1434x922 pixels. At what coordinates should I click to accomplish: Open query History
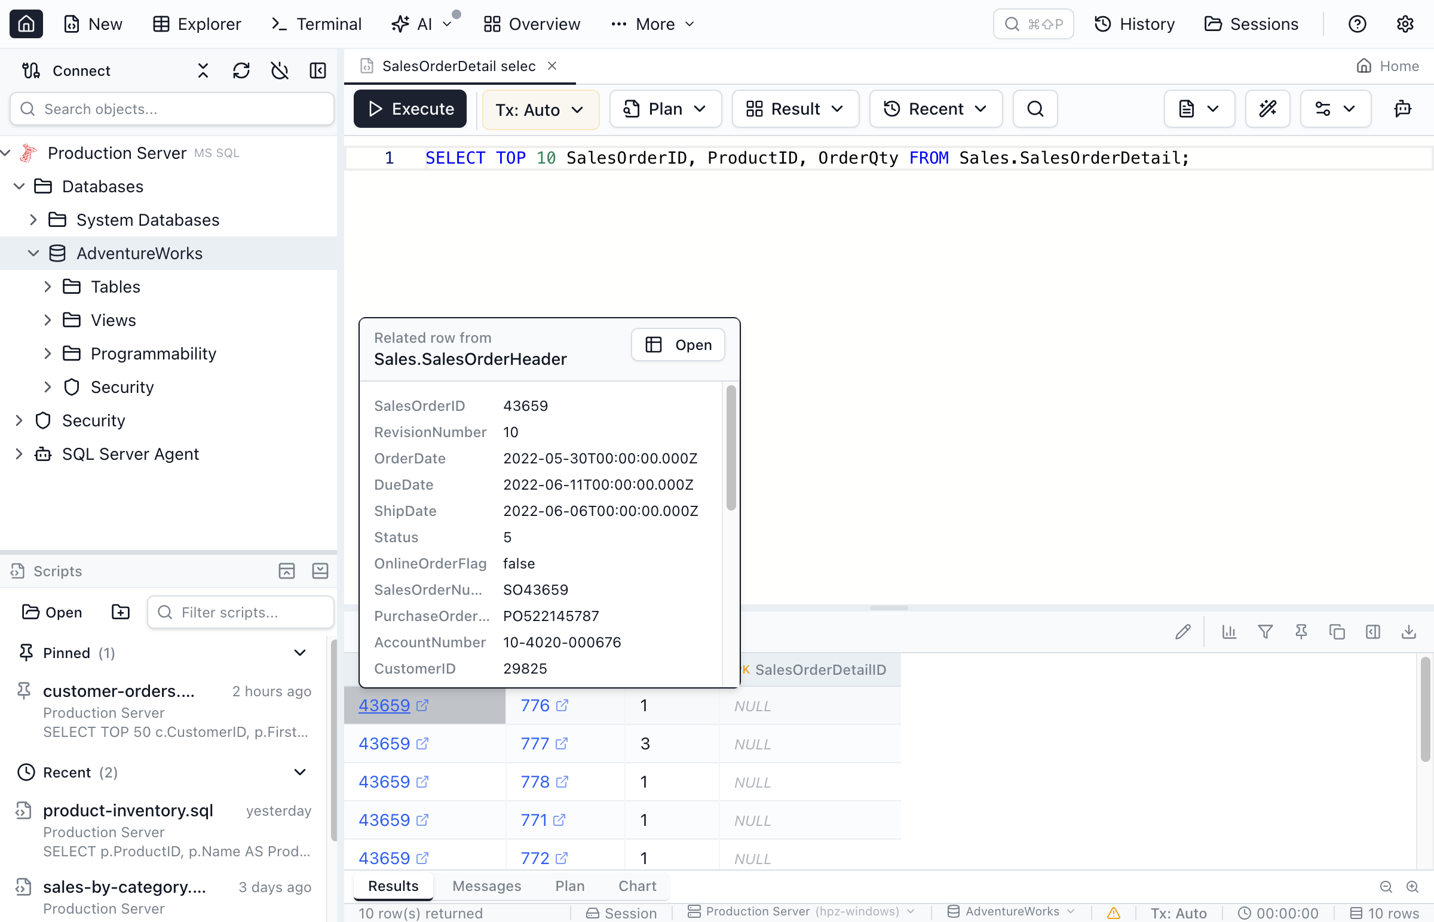point(1135,24)
